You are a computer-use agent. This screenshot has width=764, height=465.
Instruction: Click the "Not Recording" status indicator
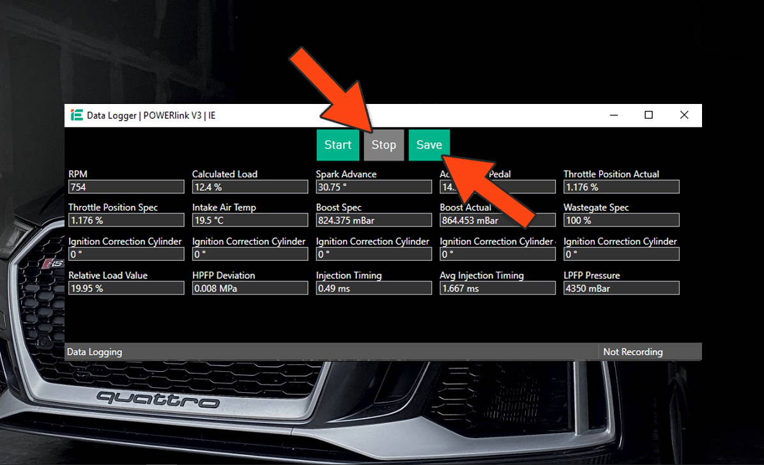633,351
